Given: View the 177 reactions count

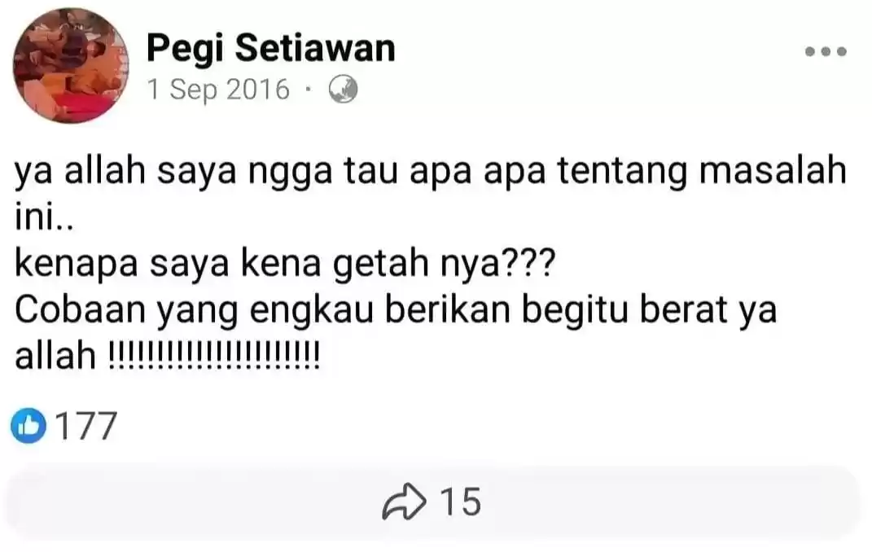Looking at the screenshot, I should [x=86, y=426].
